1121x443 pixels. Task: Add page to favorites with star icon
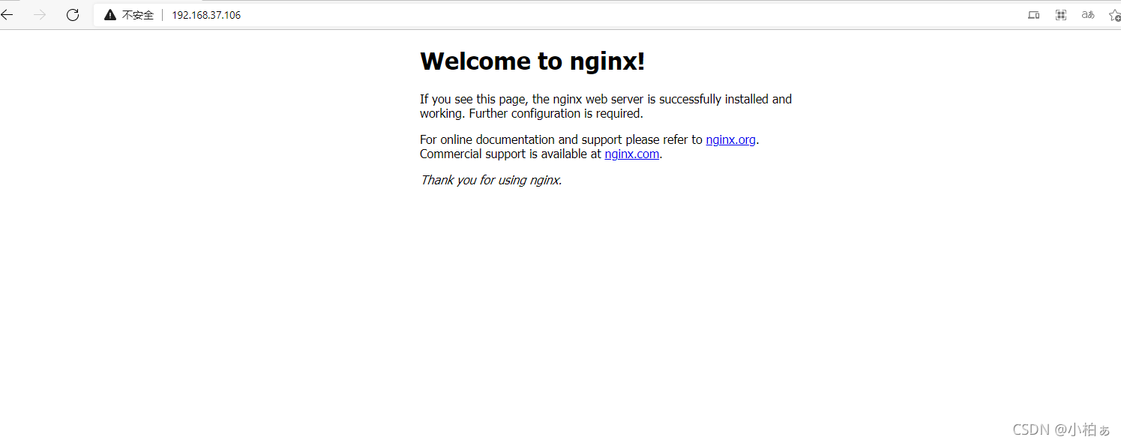1114,15
